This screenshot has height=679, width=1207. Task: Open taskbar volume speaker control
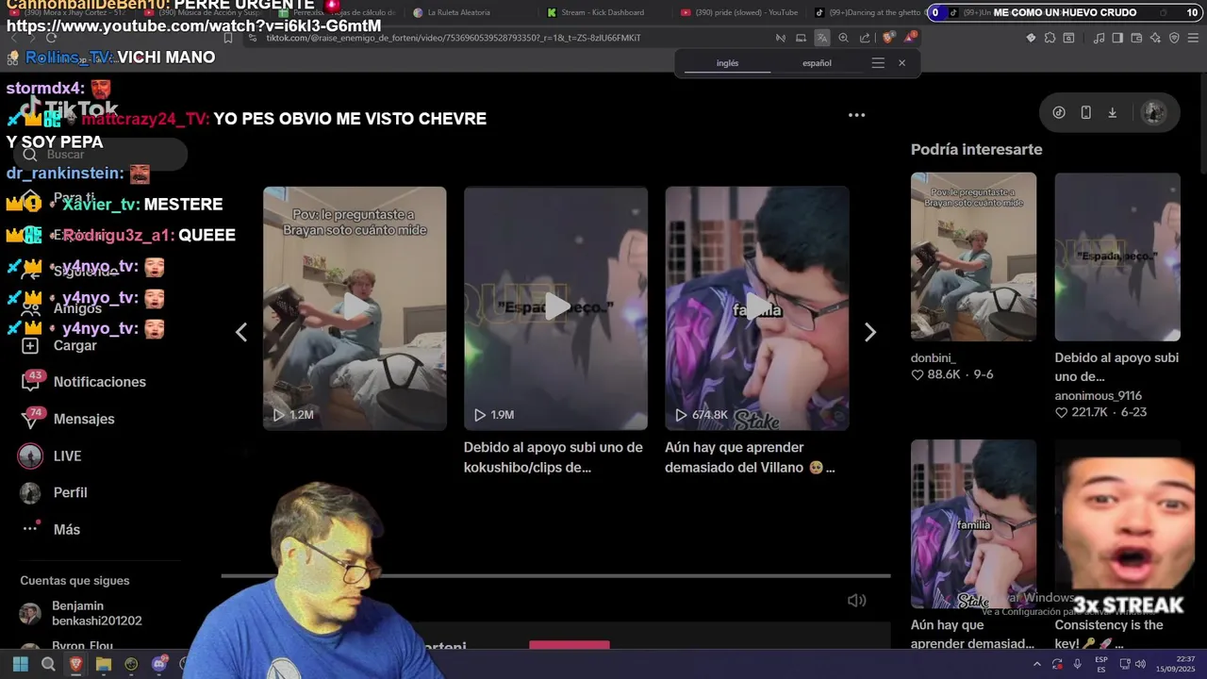point(1140,664)
